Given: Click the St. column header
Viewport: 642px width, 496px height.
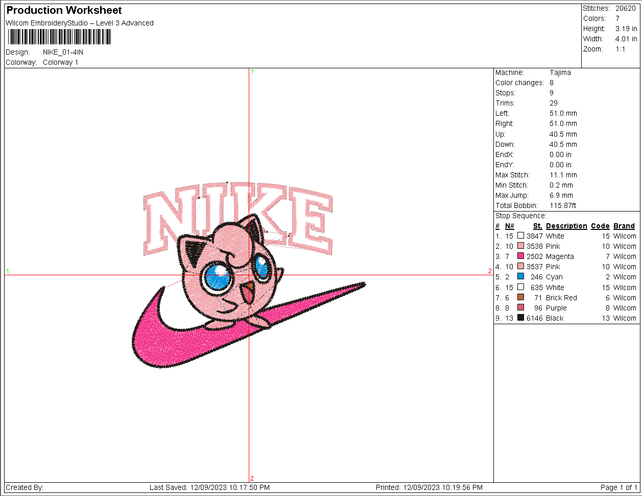Looking at the screenshot, I should [537, 226].
